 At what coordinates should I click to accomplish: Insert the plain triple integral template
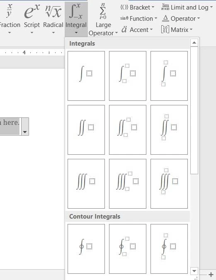click(86, 184)
